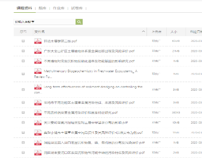
Task: Open 不同植物对沟渠沉积物反硝化速率 pdf link
Action: (x=89, y=61)
